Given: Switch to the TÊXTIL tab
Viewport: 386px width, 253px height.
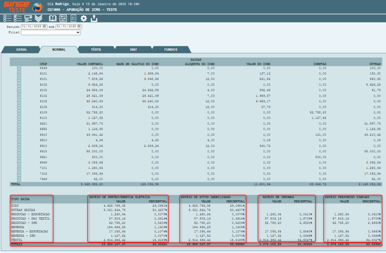Looking at the screenshot, I should coord(96,50).
